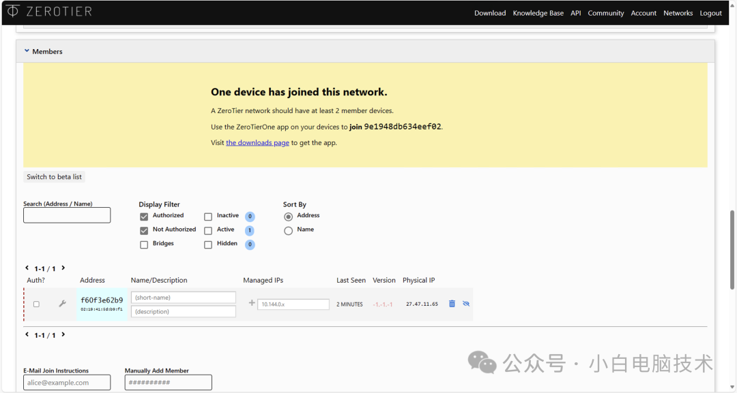The width and height of the screenshot is (737, 393).
Task: Enable the Hidden display filter
Action: pyautogui.click(x=207, y=245)
